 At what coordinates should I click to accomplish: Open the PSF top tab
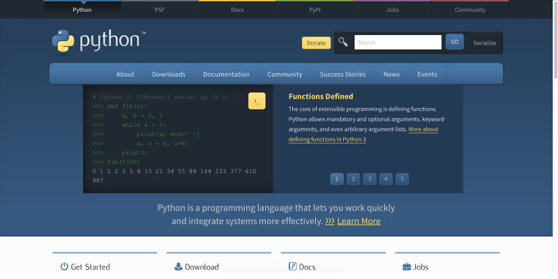(160, 10)
